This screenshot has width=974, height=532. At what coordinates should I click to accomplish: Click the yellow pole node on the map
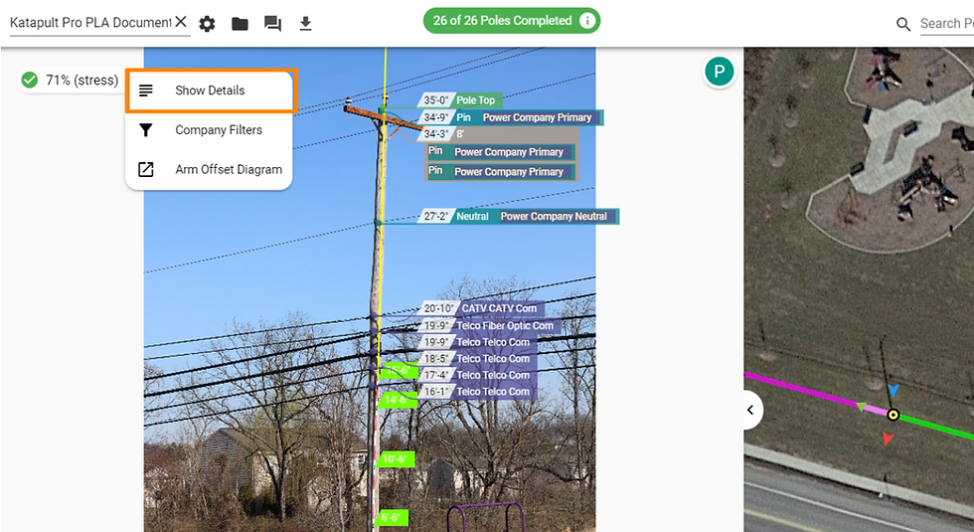point(893,415)
